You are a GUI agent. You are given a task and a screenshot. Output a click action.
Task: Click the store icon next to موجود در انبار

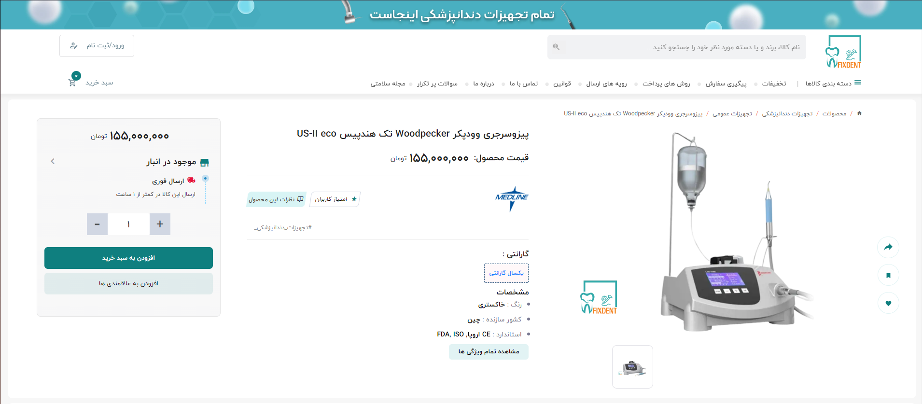(x=205, y=163)
